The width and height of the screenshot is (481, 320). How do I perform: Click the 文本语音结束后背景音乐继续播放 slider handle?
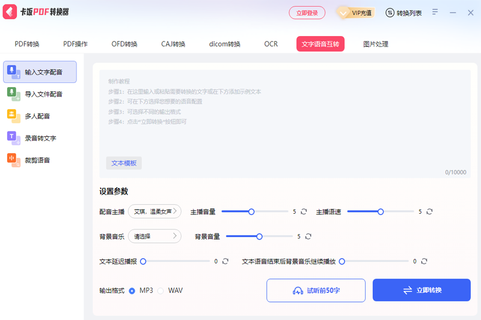coord(342,261)
